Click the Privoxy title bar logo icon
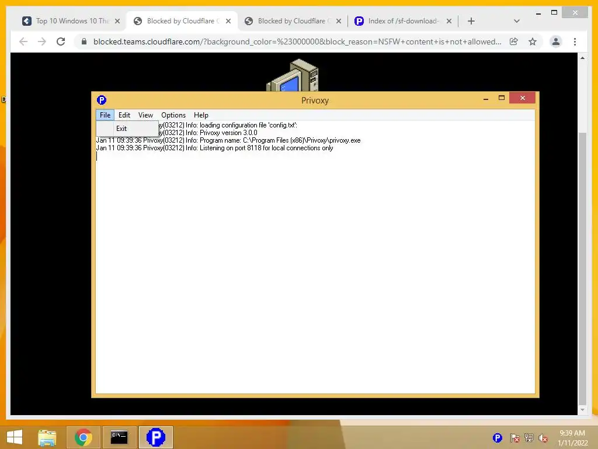 click(x=102, y=100)
